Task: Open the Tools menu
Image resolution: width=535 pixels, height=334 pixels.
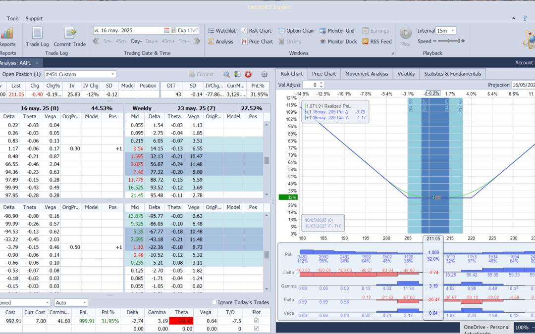Action: pyautogui.click(x=12, y=18)
